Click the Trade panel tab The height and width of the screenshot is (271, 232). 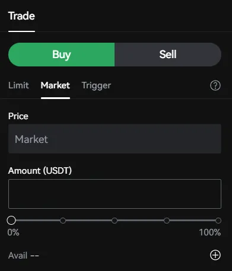click(21, 16)
